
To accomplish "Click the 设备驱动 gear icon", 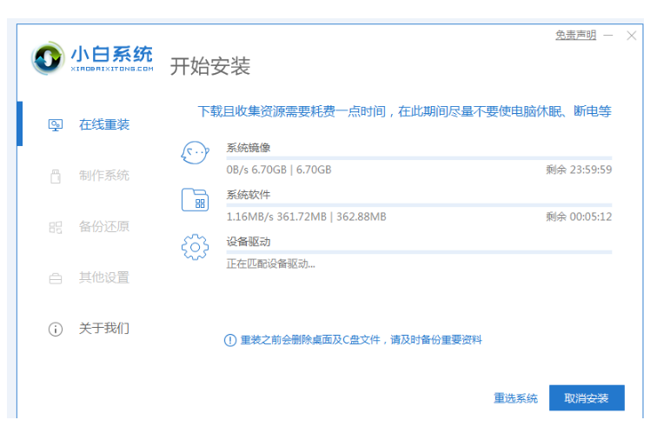I will pyautogui.click(x=195, y=247).
